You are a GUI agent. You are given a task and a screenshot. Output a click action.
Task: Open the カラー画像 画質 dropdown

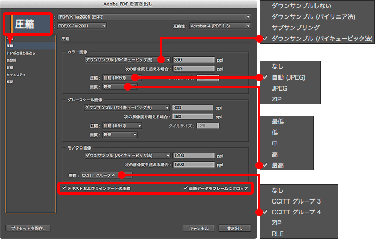point(120,87)
